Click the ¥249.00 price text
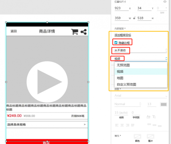 pos(14,116)
